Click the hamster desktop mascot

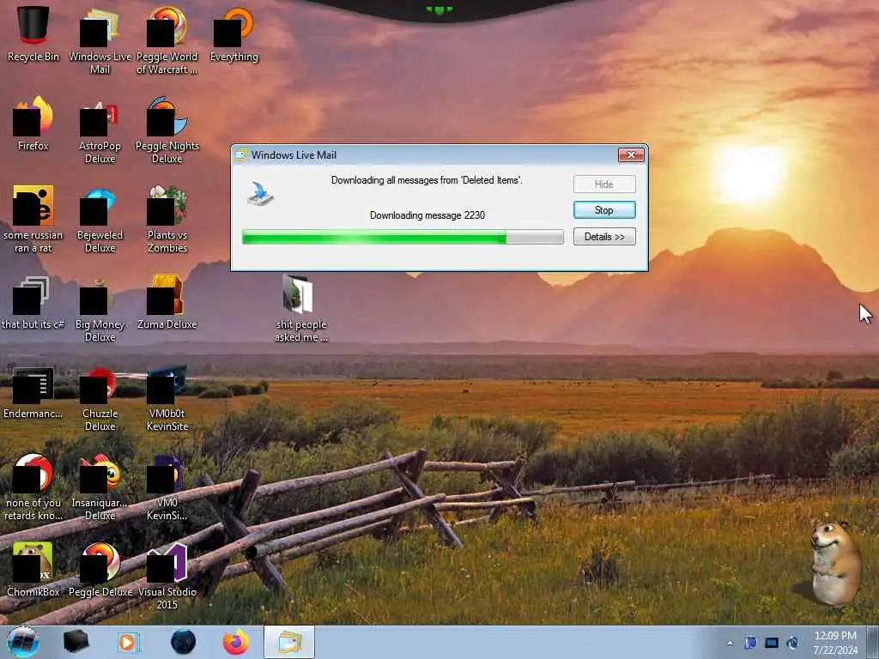[835, 562]
